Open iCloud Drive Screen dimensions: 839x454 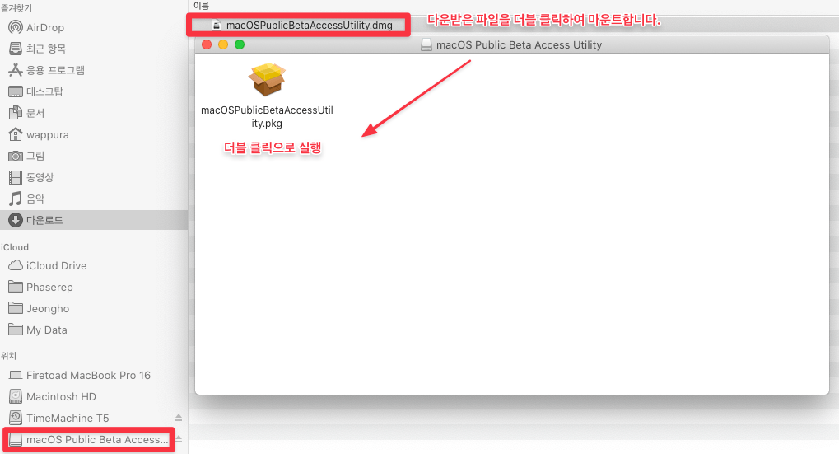click(56, 265)
